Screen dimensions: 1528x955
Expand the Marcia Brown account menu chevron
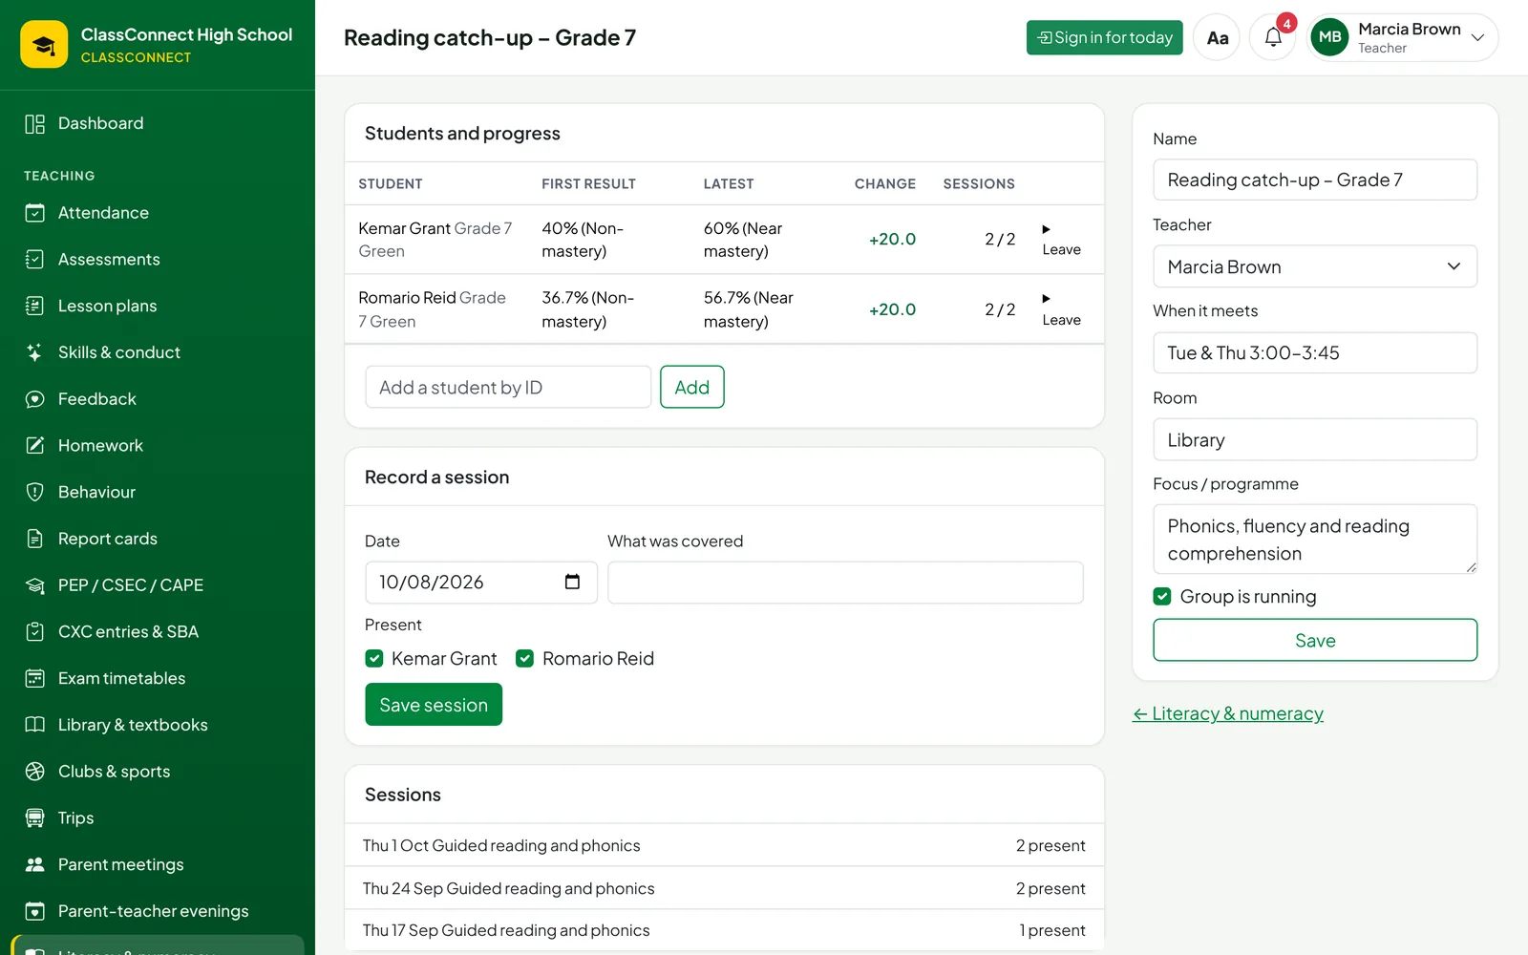[1477, 38]
